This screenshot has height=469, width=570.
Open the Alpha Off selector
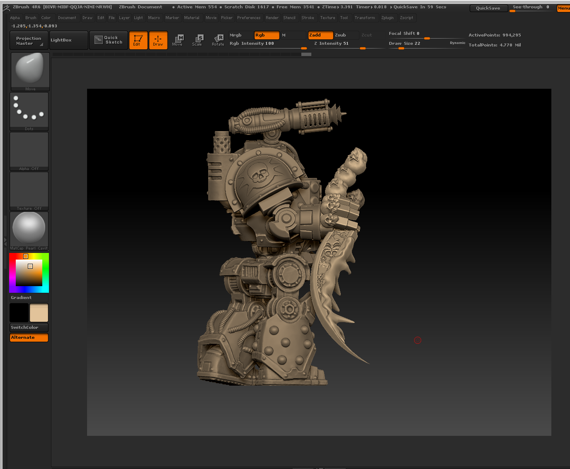(29, 151)
